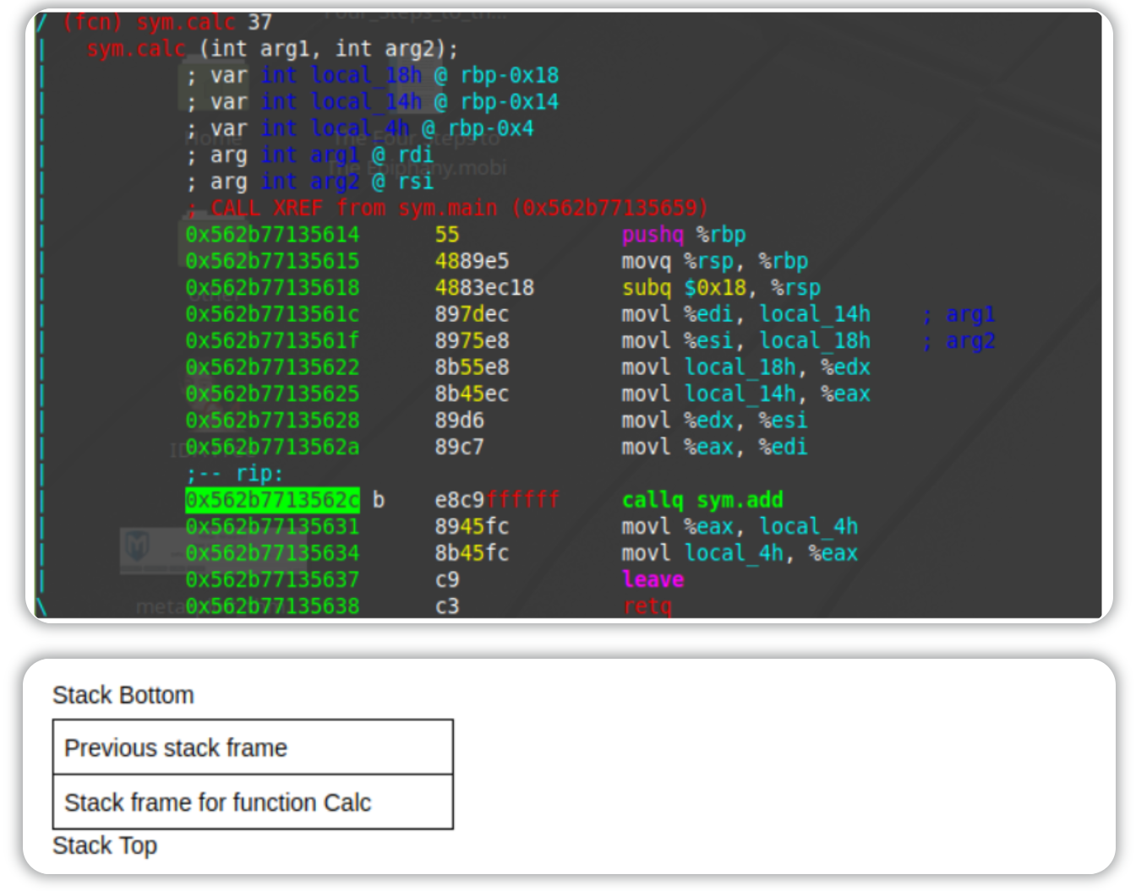Screen dimensions: 1136x891
Task: Click 'movl local_18h, %edx' instruction
Action: [746, 367]
